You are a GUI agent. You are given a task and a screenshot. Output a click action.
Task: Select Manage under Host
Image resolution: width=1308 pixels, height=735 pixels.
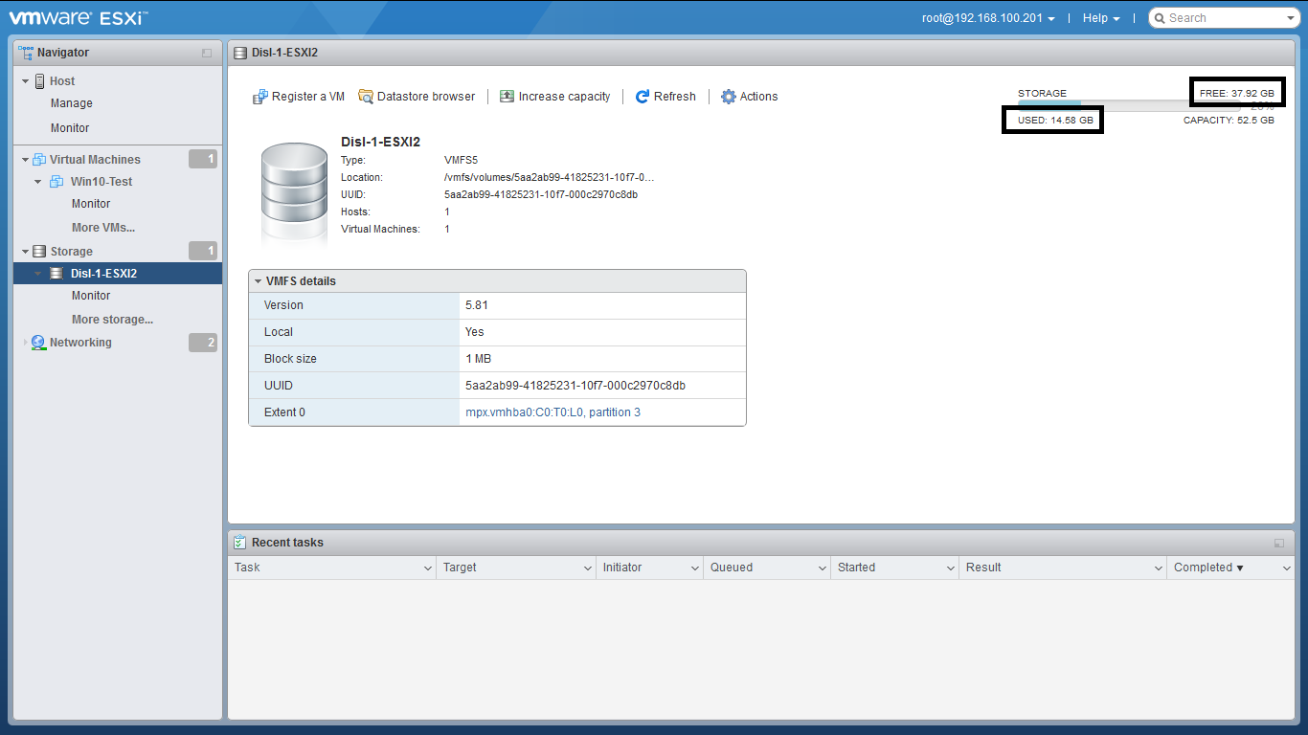click(72, 103)
